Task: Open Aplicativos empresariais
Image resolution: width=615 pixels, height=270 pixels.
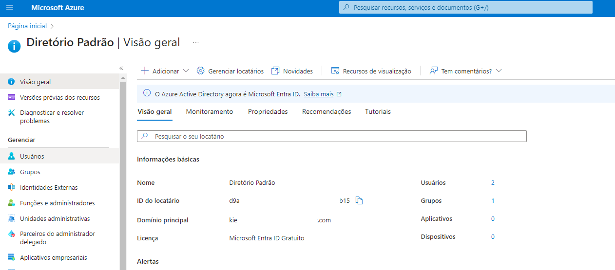Action: [x=59, y=257]
